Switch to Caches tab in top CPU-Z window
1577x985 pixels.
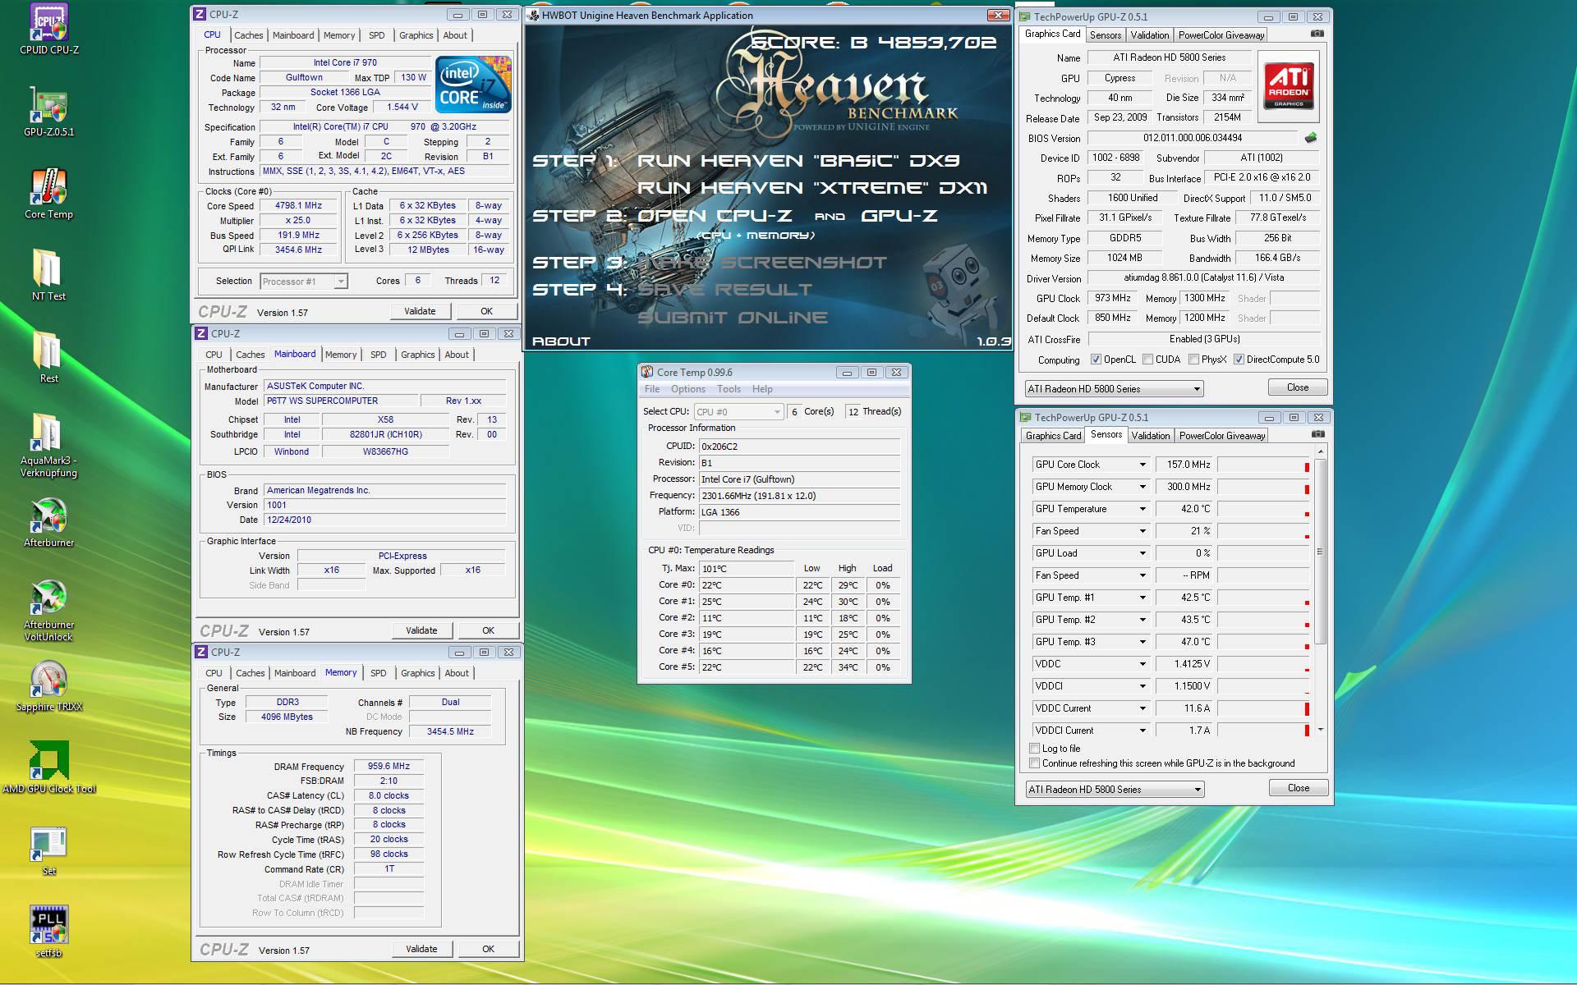(x=248, y=35)
